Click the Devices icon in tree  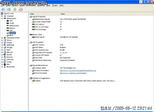(5, 57)
